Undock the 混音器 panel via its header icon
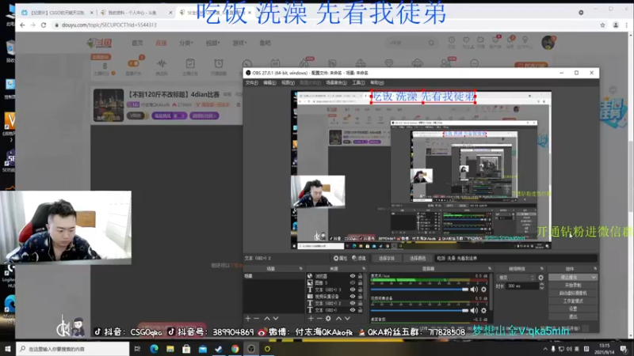Image resolution: width=634 pixels, height=356 pixels. (490, 269)
